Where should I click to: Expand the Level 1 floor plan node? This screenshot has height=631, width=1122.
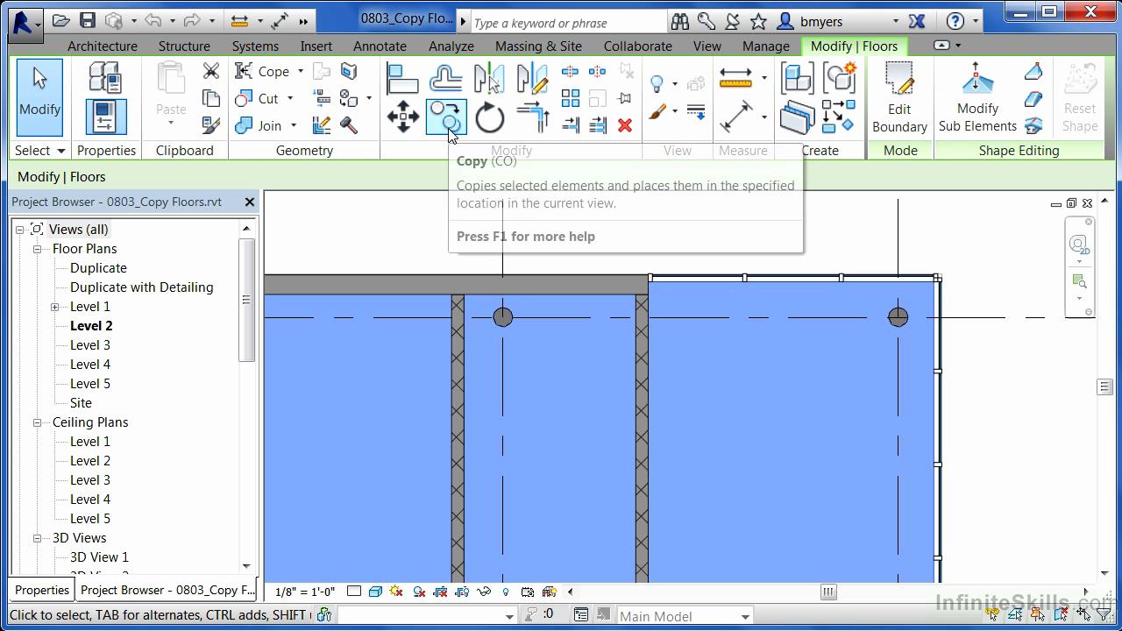55,307
